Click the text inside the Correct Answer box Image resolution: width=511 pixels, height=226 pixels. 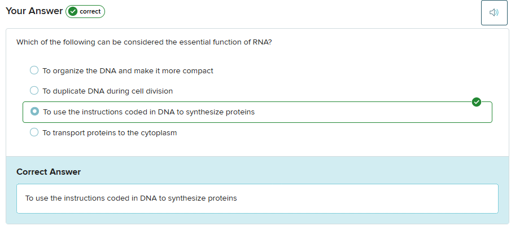pos(131,198)
